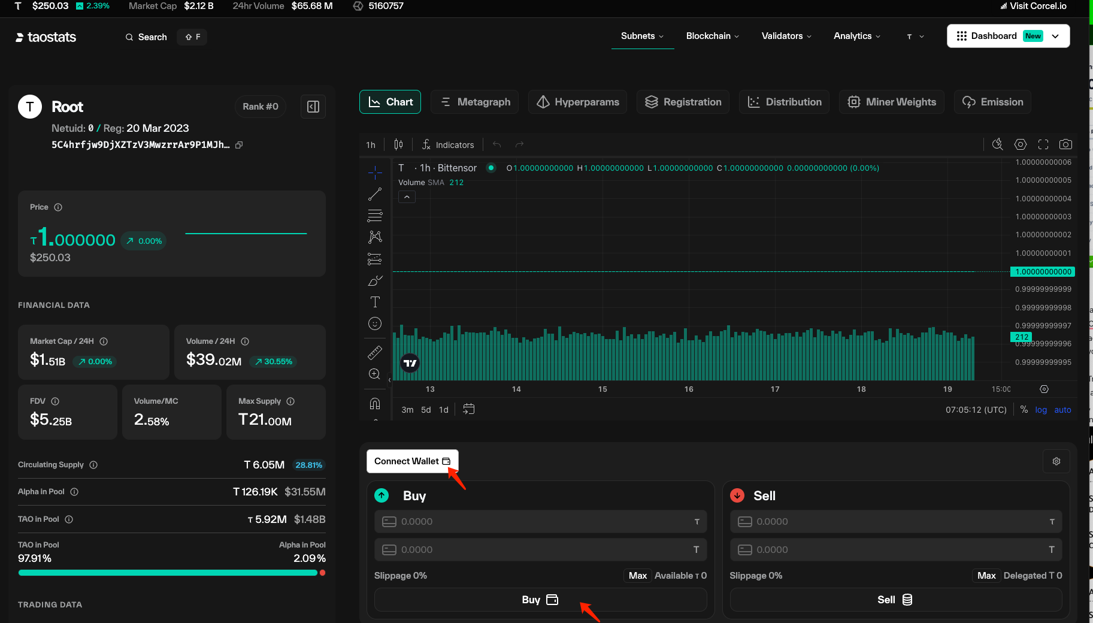This screenshot has height=623, width=1093.
Task: Collapse the volume indicator legend
Action: coord(407,196)
